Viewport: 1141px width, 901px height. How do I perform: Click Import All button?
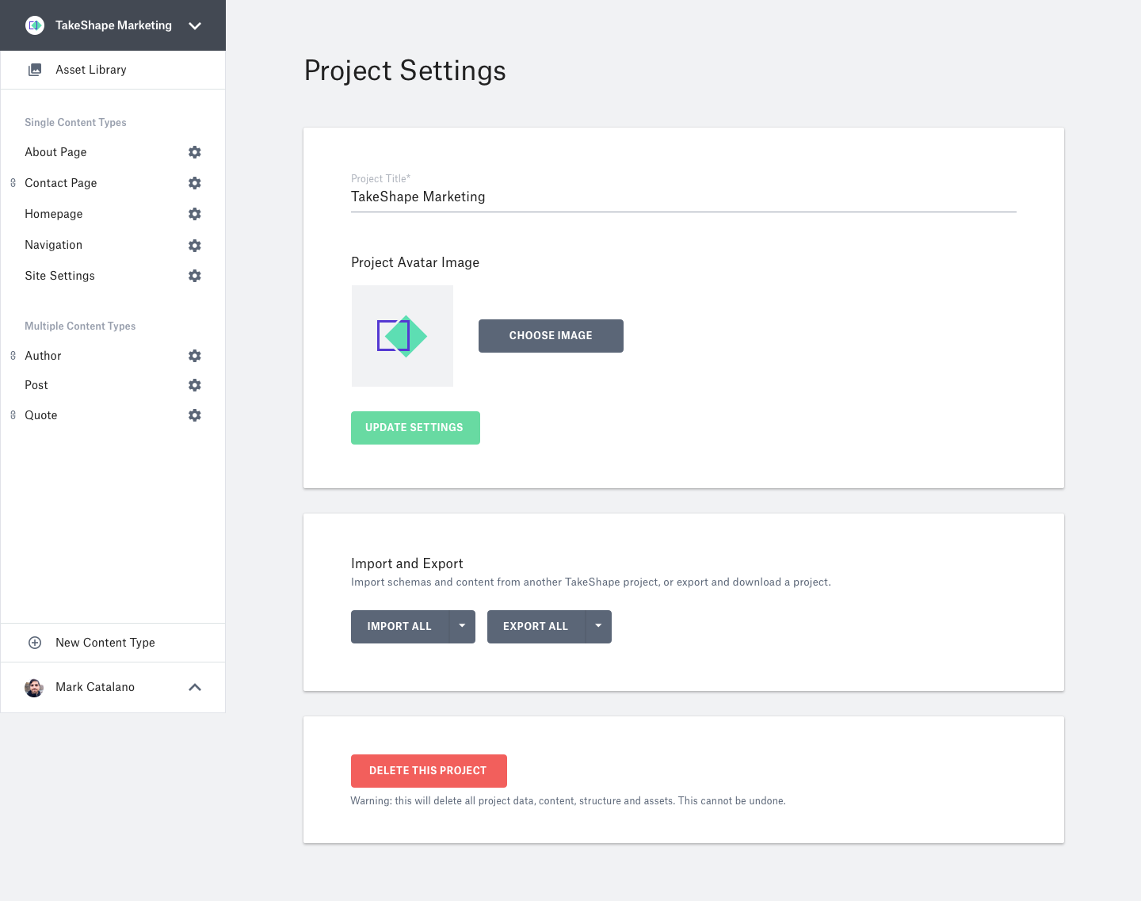pos(399,626)
